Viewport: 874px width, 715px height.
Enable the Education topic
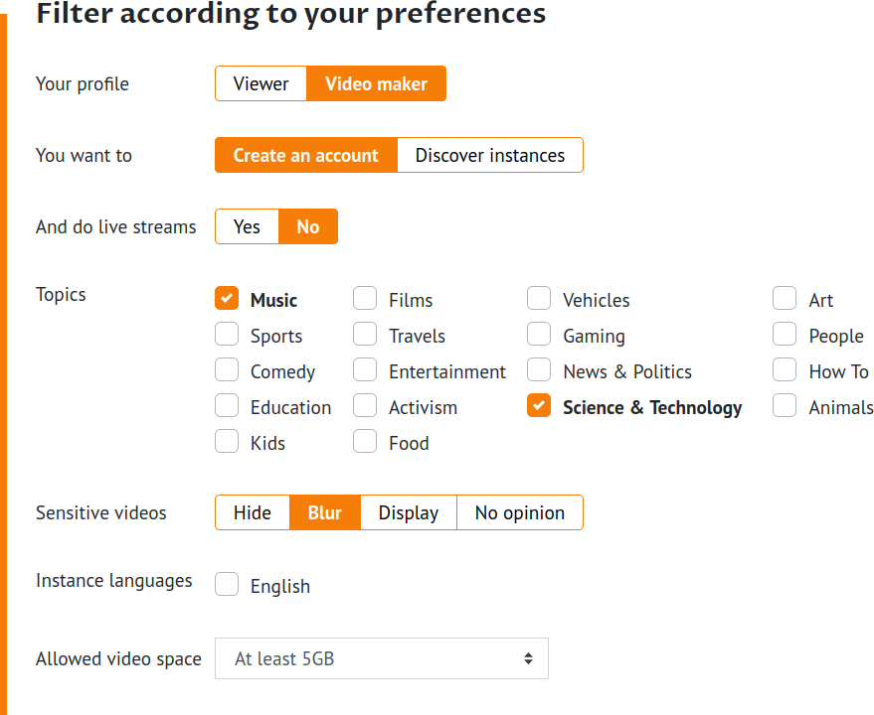pyautogui.click(x=227, y=406)
